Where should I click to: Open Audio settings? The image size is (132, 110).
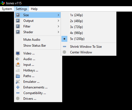[38, 59]
